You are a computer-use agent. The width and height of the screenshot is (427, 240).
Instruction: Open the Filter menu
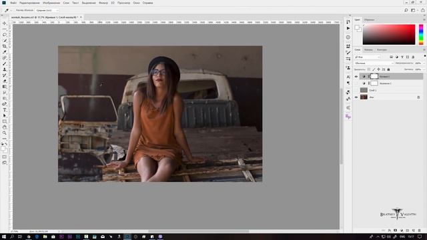pyautogui.click(x=103, y=3)
